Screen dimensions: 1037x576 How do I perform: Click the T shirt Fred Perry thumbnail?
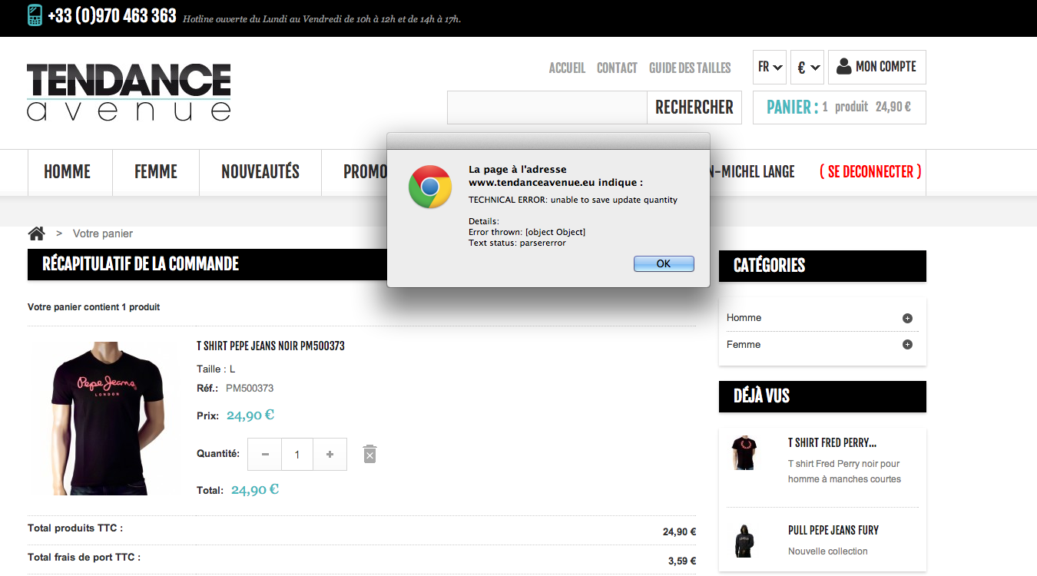[x=744, y=452]
